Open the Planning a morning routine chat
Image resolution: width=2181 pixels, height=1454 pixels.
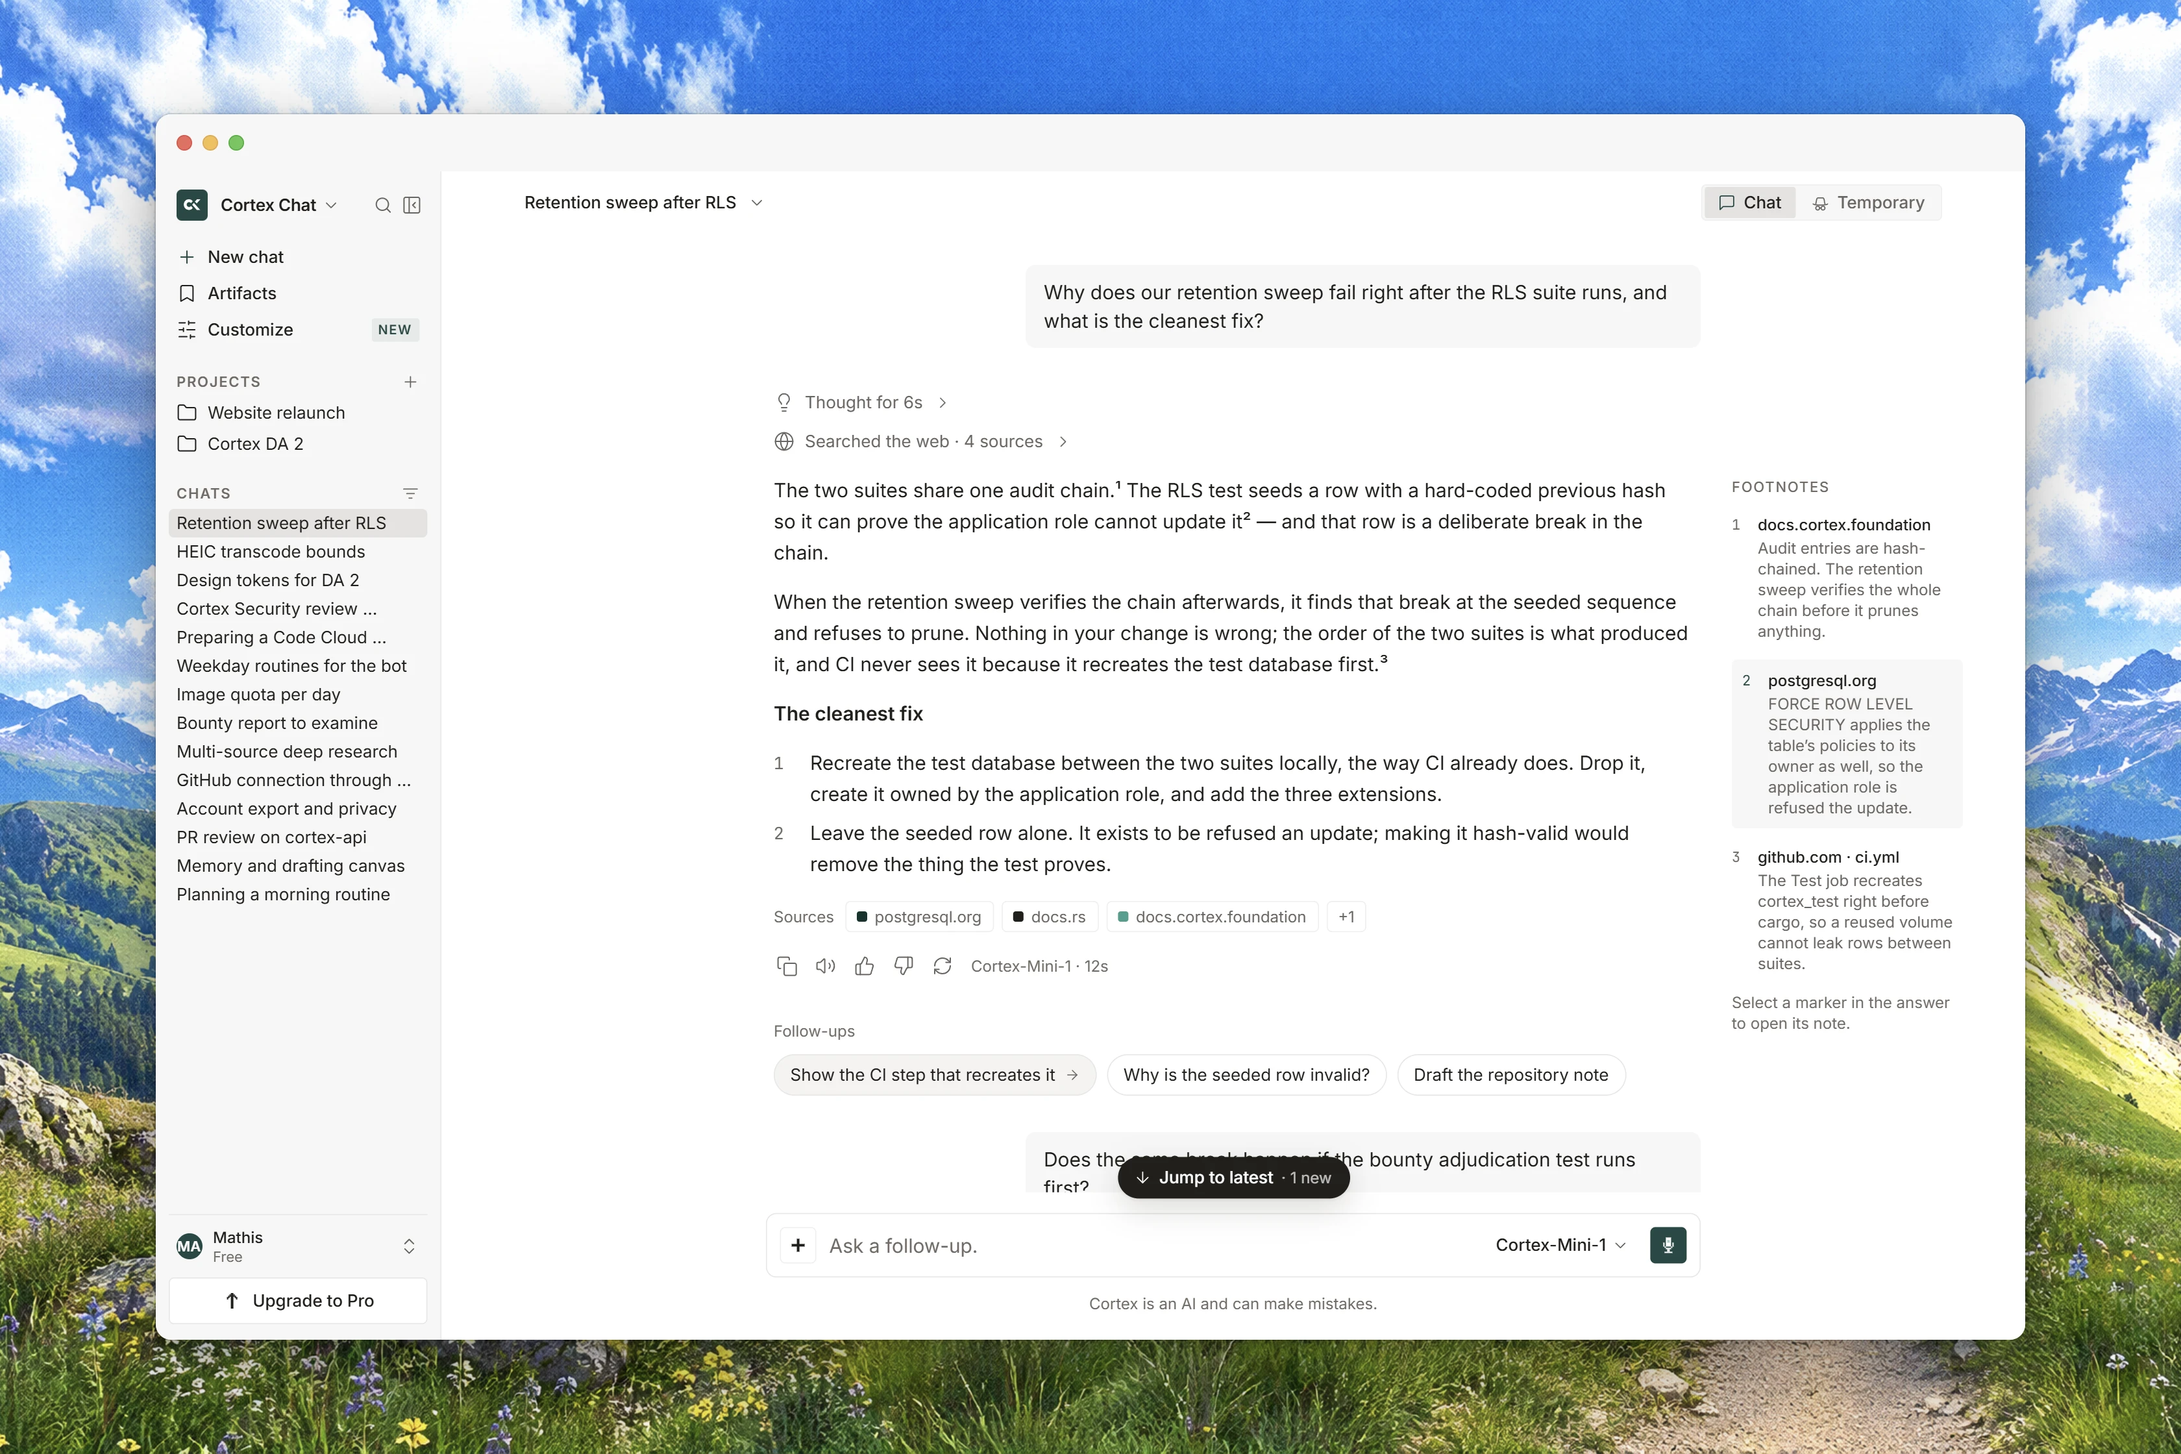click(298, 895)
